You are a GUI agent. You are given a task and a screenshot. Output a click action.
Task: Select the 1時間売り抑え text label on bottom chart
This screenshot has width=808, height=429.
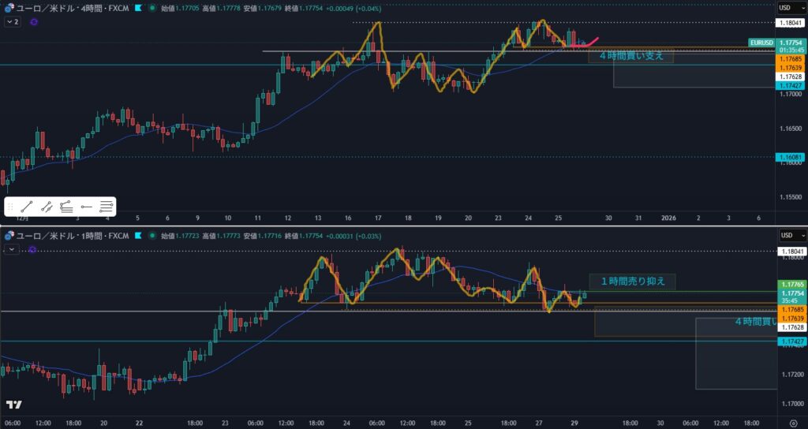(x=632, y=282)
